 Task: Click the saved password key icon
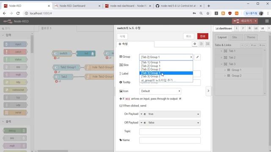coord(194,13)
